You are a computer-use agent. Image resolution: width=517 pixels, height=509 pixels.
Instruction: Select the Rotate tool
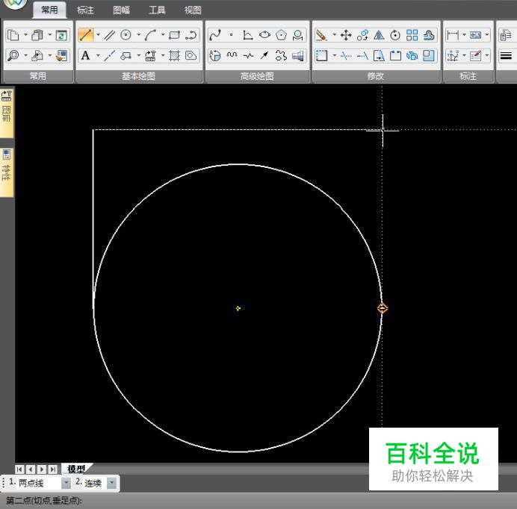395,35
